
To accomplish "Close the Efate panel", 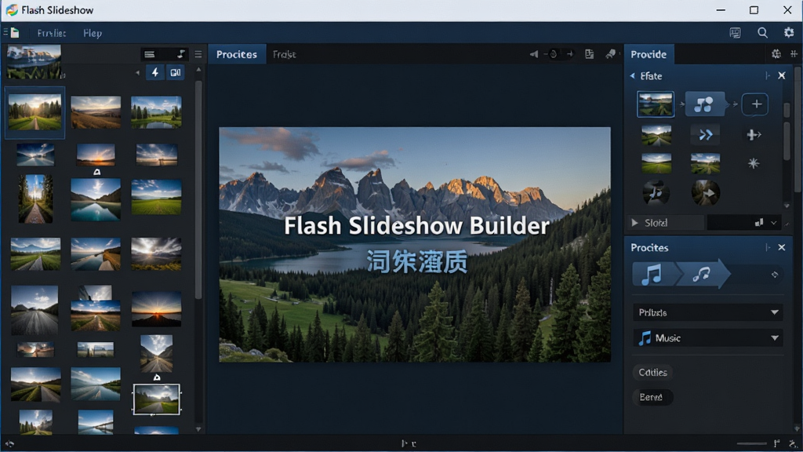I will [x=782, y=76].
